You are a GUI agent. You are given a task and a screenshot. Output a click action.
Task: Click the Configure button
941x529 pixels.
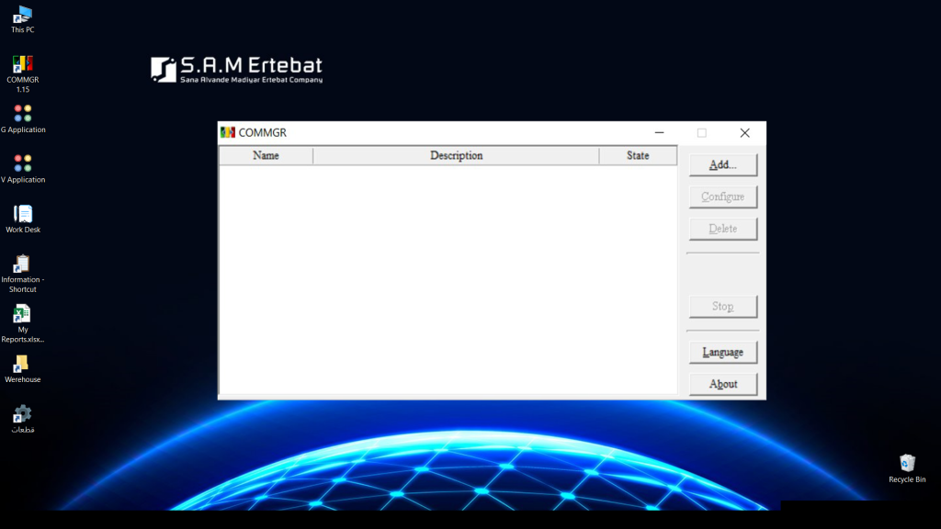[x=723, y=197]
